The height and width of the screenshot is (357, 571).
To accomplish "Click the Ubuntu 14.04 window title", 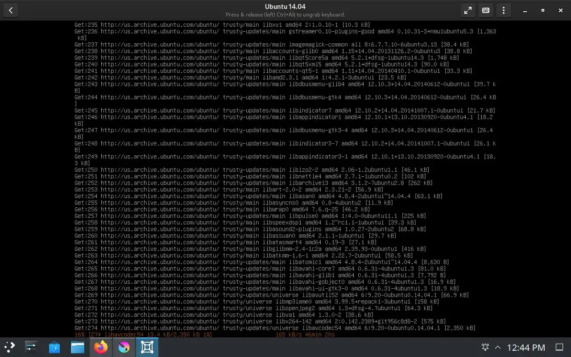I will (x=285, y=7).
